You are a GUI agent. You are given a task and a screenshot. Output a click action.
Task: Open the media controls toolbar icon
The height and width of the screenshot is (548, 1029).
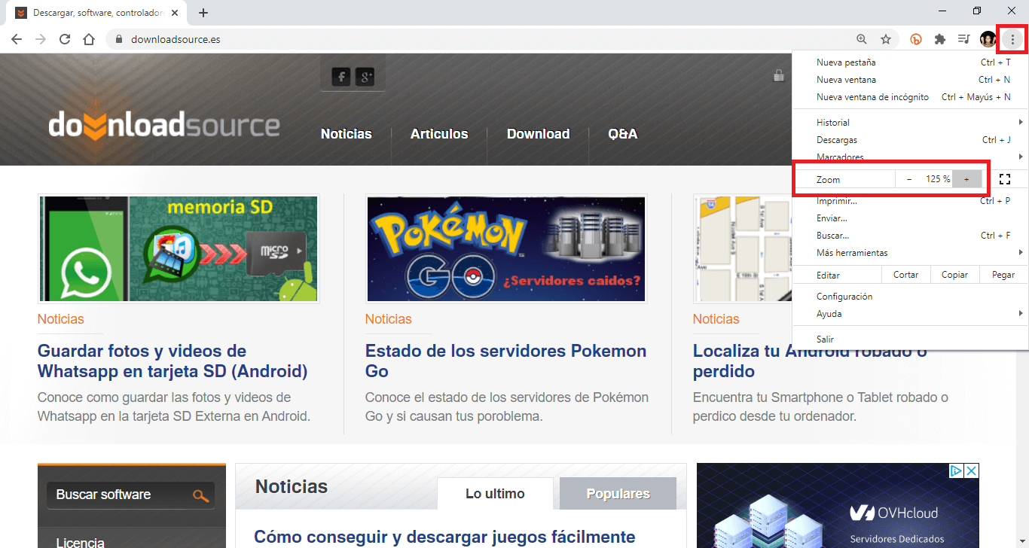pyautogui.click(x=963, y=39)
